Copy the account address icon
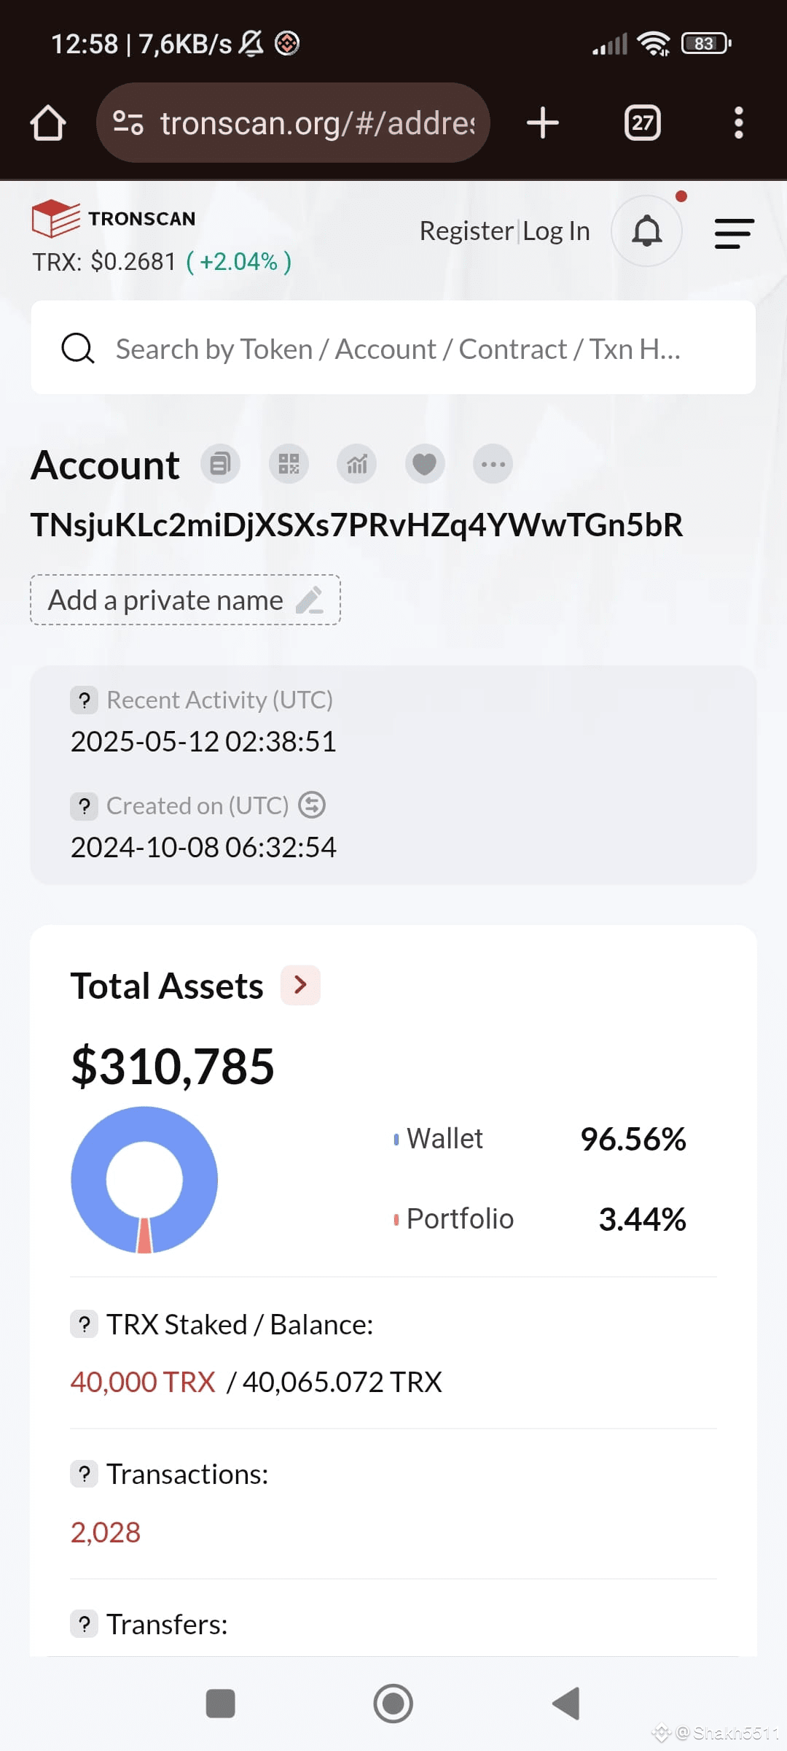Viewport: 787px width, 1751px height. click(220, 464)
